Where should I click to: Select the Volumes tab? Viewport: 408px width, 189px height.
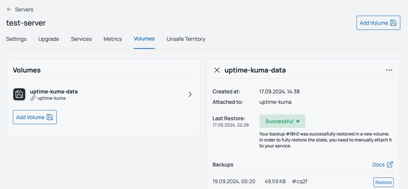click(144, 39)
